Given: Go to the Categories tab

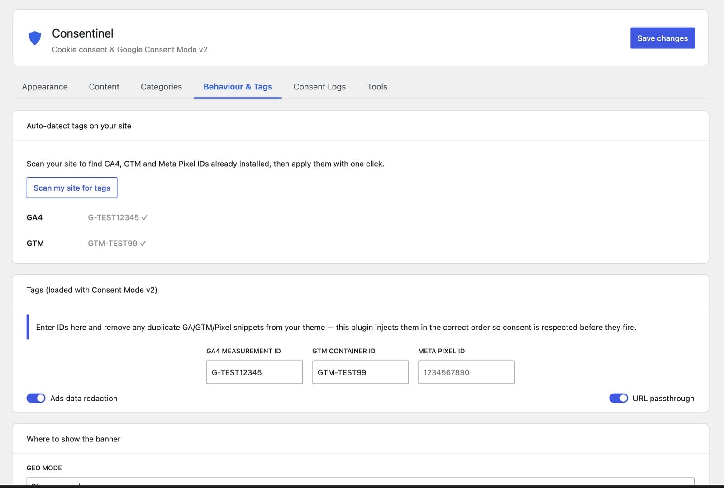Looking at the screenshot, I should tap(161, 87).
